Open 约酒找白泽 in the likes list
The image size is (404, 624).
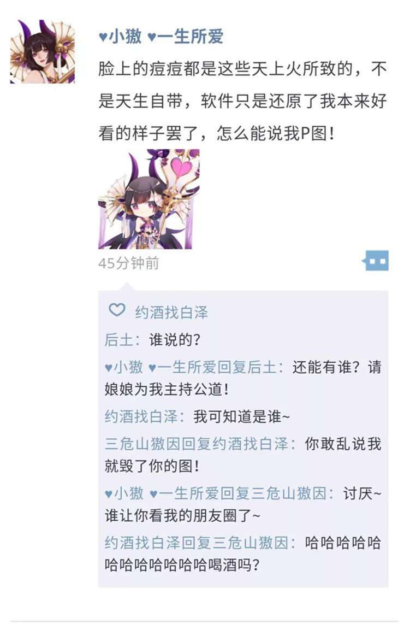pyautogui.click(x=171, y=313)
